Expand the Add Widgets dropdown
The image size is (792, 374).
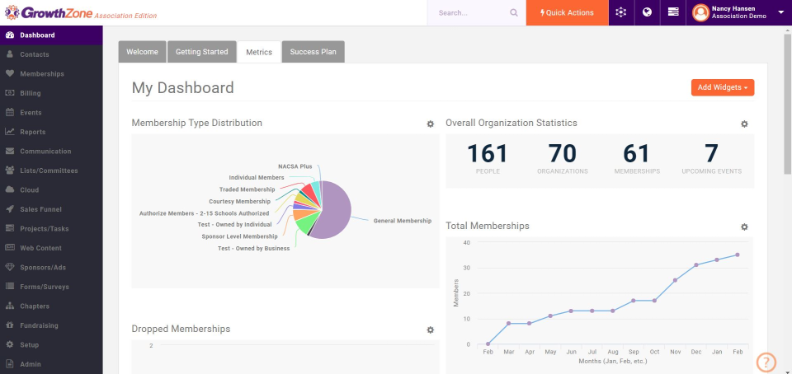click(x=723, y=87)
